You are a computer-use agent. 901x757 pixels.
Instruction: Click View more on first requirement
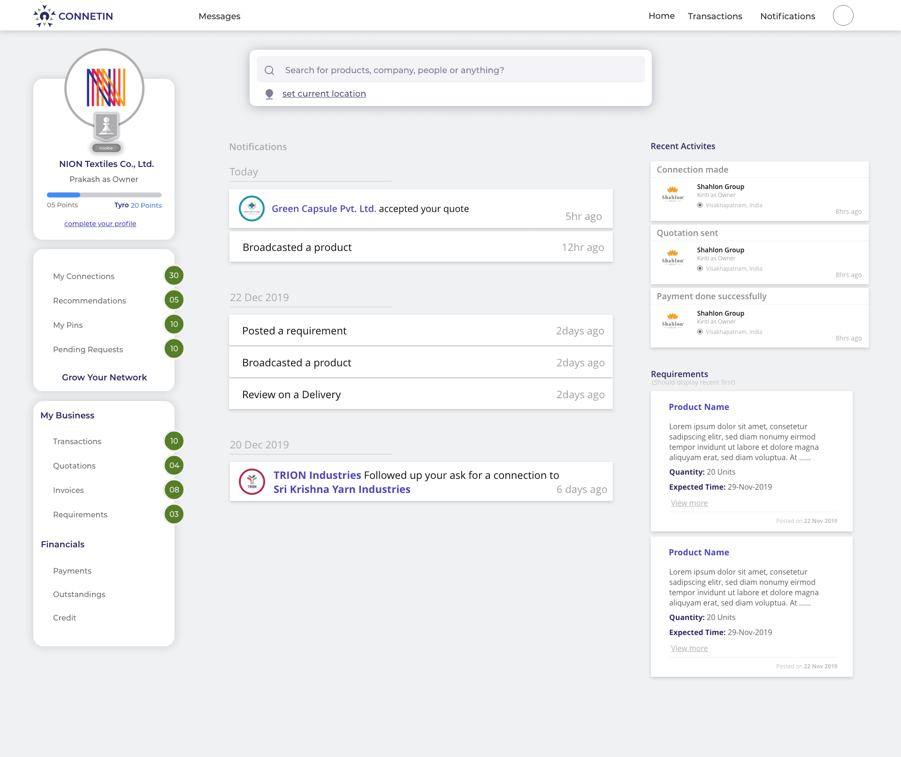pyautogui.click(x=689, y=503)
